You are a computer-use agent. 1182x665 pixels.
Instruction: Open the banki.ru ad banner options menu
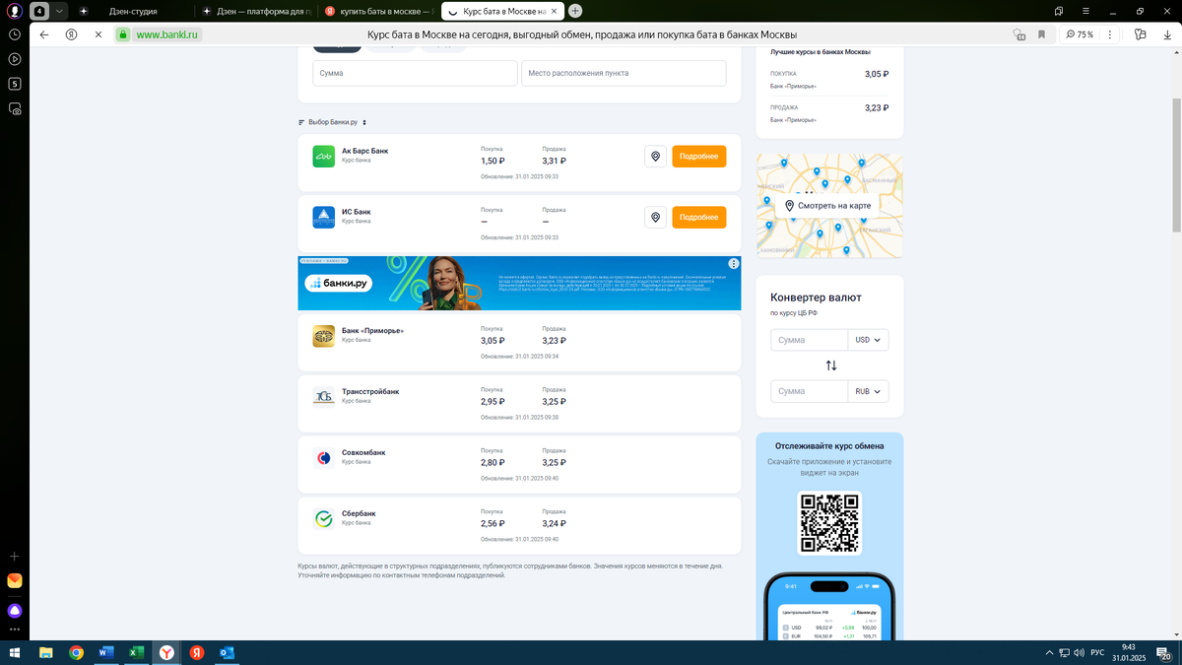733,263
